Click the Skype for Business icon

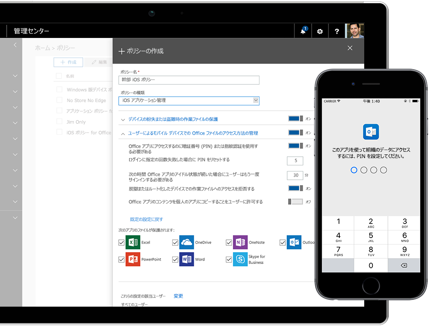[x=240, y=259]
